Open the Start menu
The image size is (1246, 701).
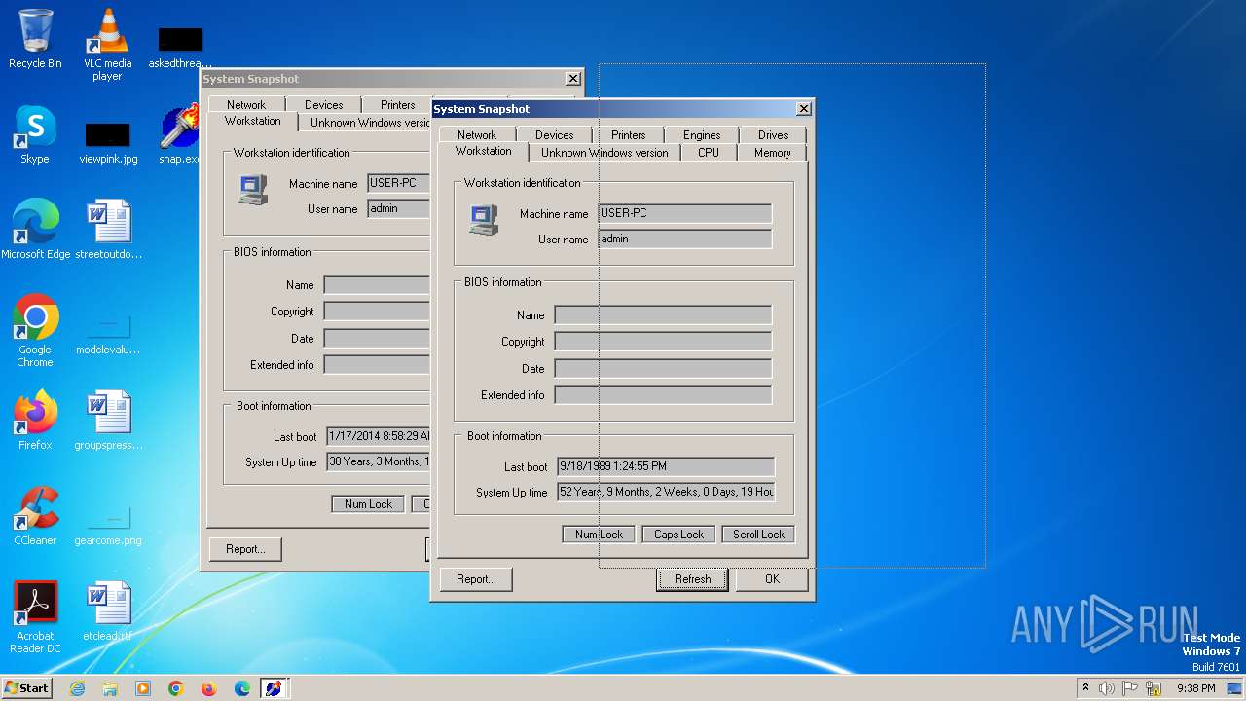point(27,688)
